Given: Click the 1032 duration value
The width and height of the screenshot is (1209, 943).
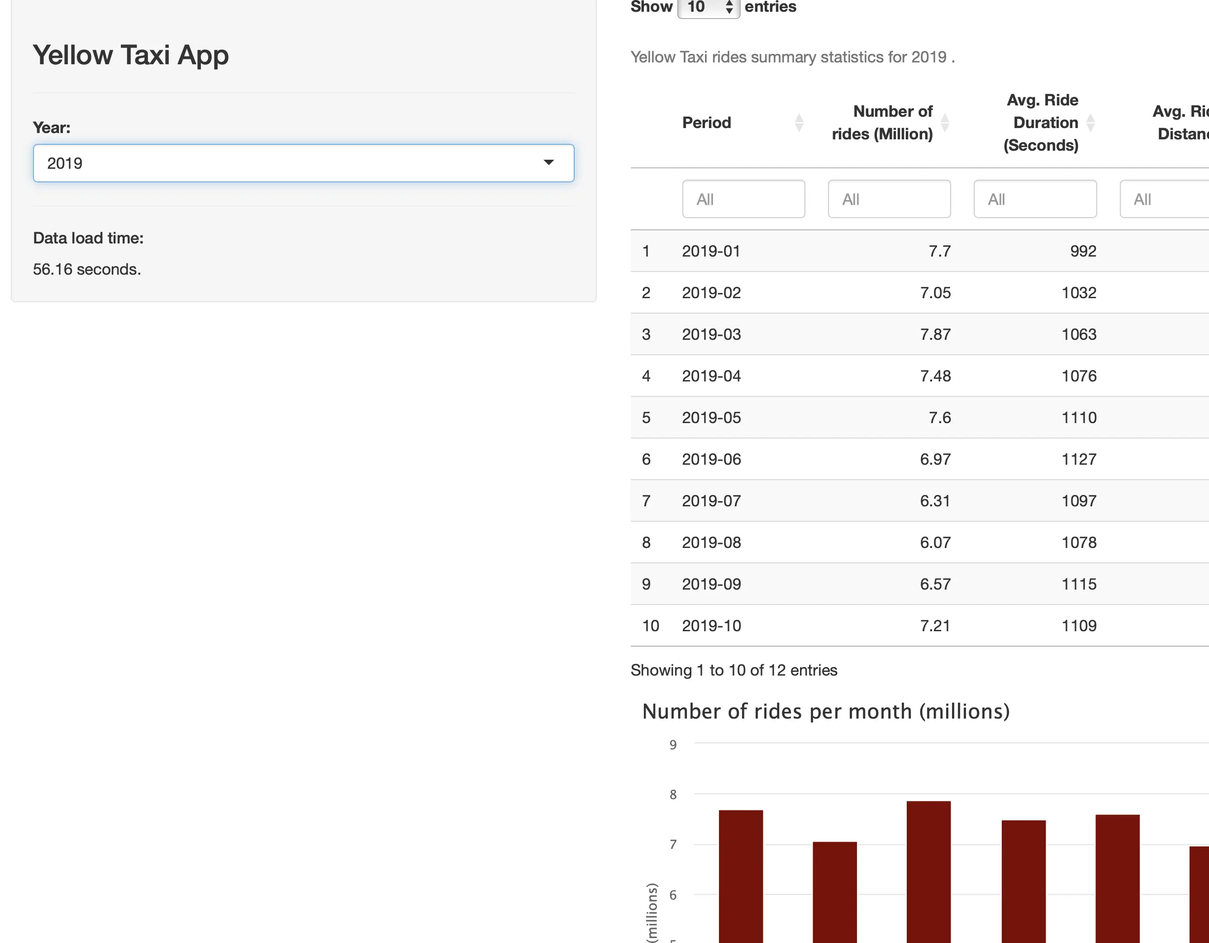Looking at the screenshot, I should tap(1079, 292).
